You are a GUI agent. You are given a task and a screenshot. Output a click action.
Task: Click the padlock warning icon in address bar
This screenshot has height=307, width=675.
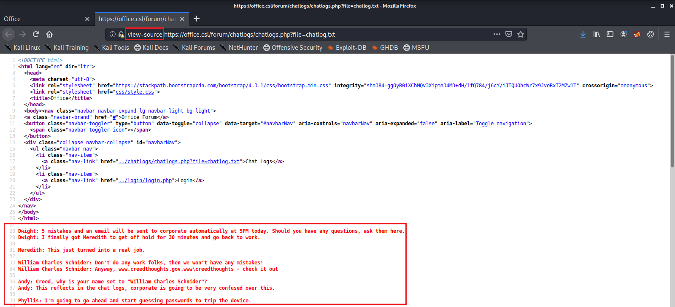[x=121, y=34]
